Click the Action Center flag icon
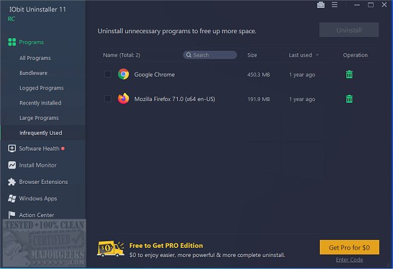 point(11,215)
